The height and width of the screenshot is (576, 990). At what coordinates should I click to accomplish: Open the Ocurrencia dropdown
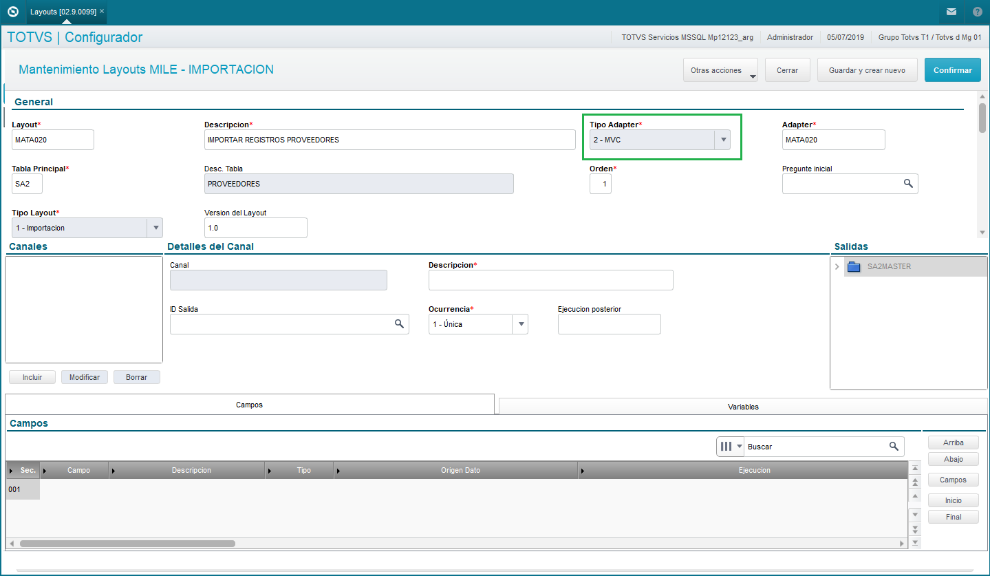coord(521,324)
